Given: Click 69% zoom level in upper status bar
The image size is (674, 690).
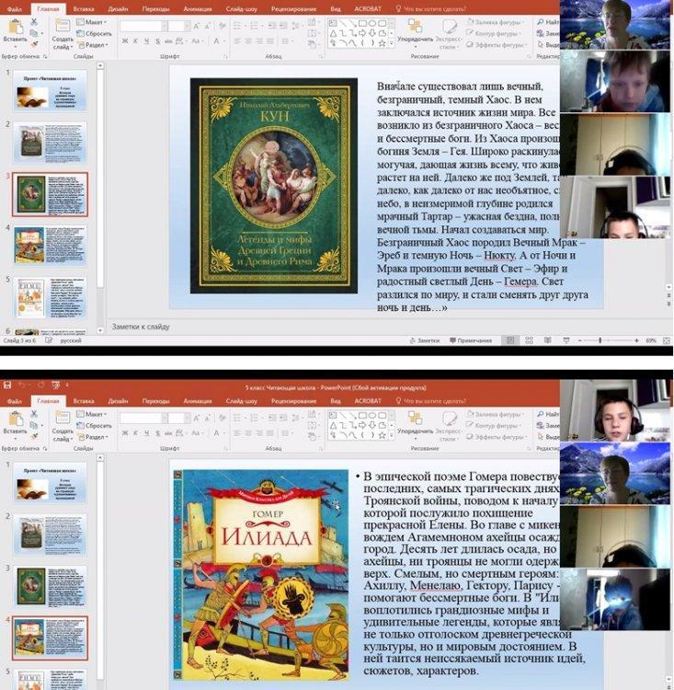Looking at the screenshot, I should click(x=651, y=340).
